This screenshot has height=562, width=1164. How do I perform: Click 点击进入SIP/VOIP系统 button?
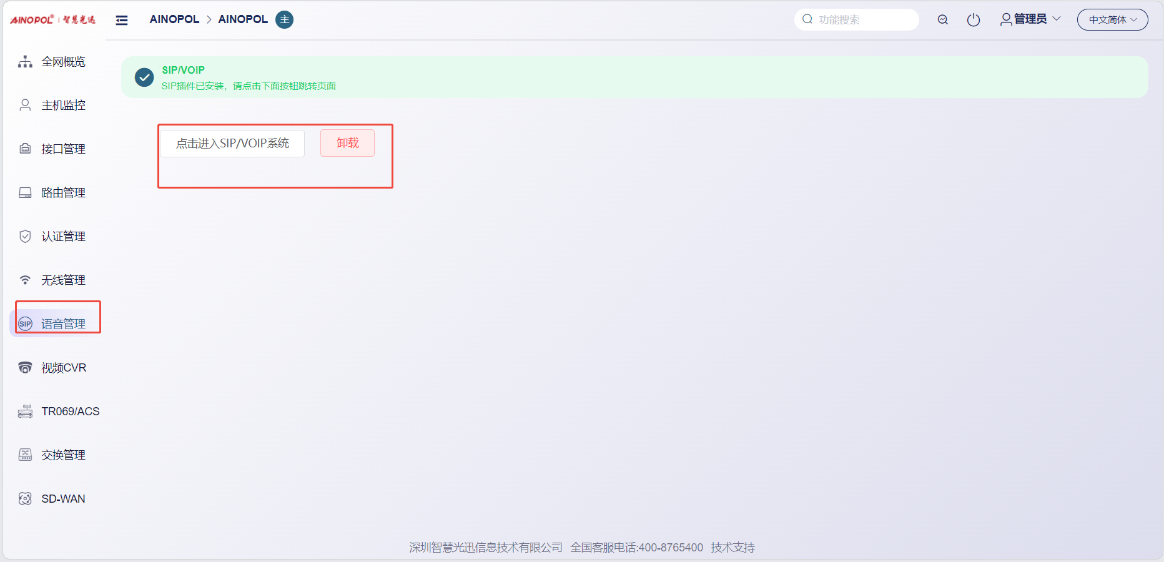[232, 144]
